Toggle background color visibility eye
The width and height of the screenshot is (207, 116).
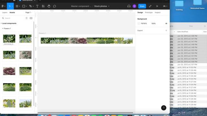click(166, 24)
